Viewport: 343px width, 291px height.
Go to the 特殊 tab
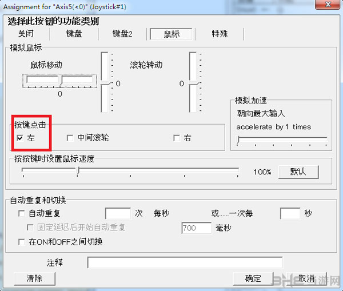coord(220,34)
